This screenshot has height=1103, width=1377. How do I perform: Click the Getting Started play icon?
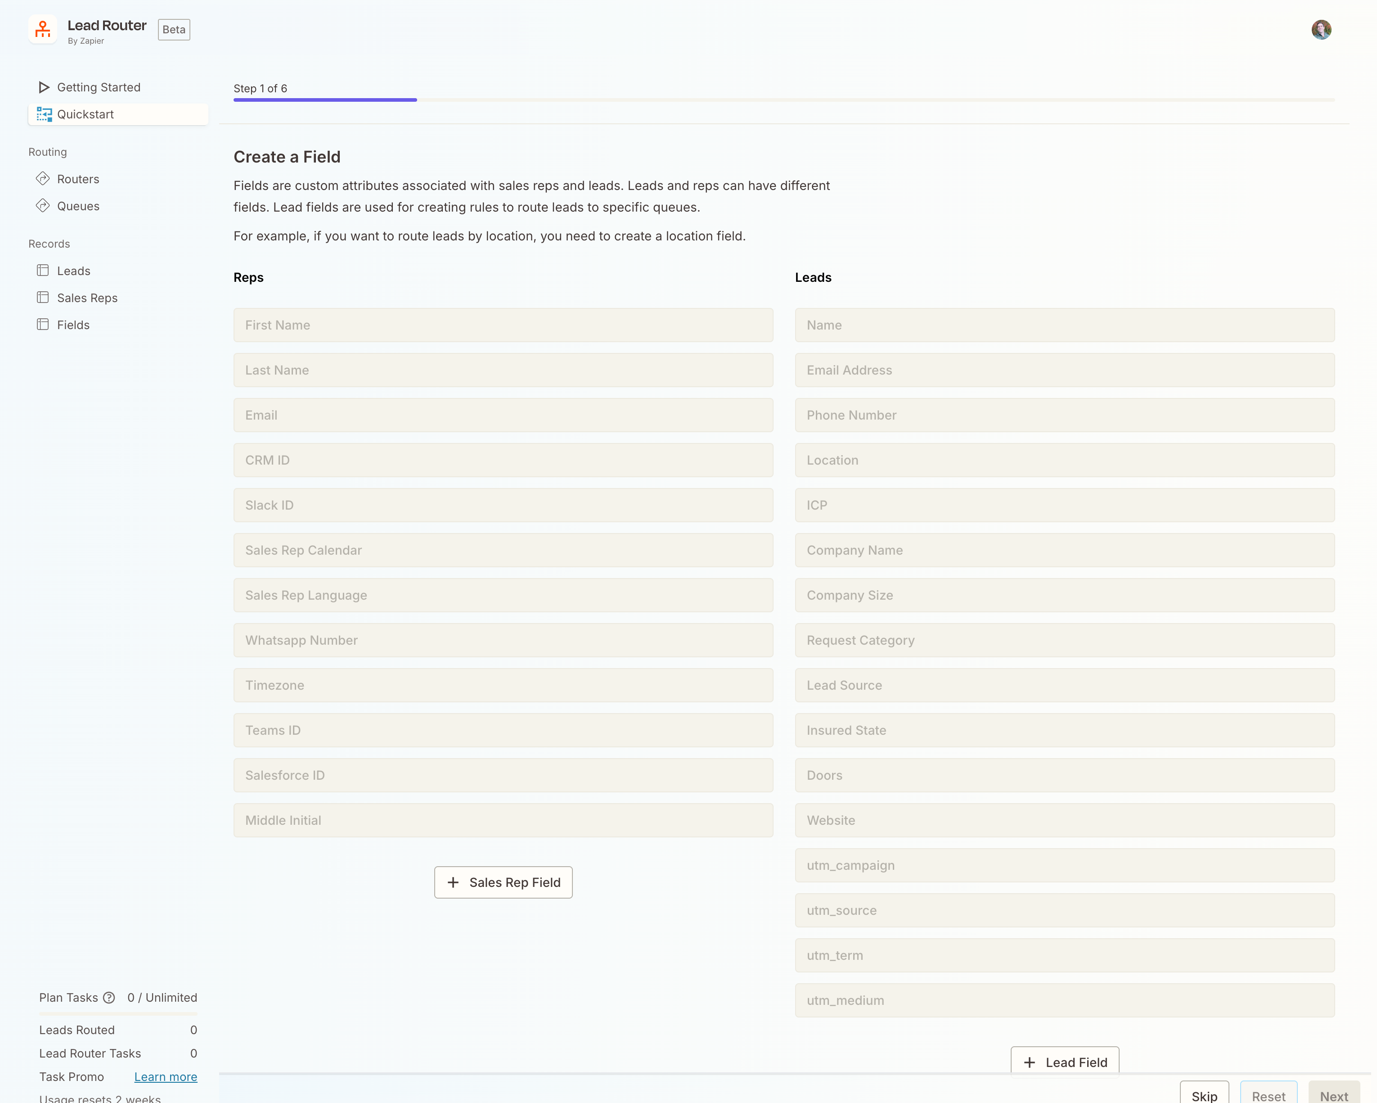(x=44, y=87)
